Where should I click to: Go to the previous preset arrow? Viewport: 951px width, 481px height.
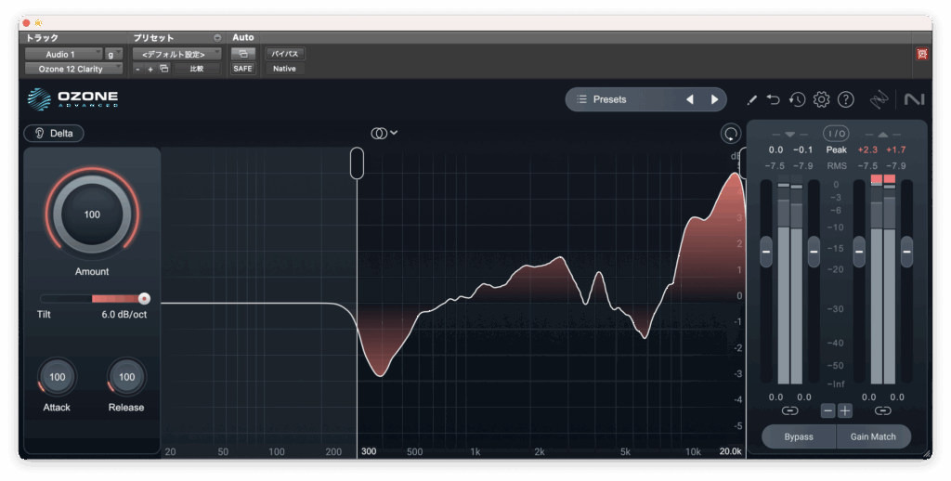pyautogui.click(x=689, y=99)
